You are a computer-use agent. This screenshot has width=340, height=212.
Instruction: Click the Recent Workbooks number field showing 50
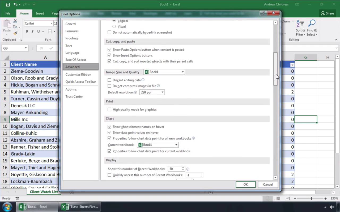(174, 169)
